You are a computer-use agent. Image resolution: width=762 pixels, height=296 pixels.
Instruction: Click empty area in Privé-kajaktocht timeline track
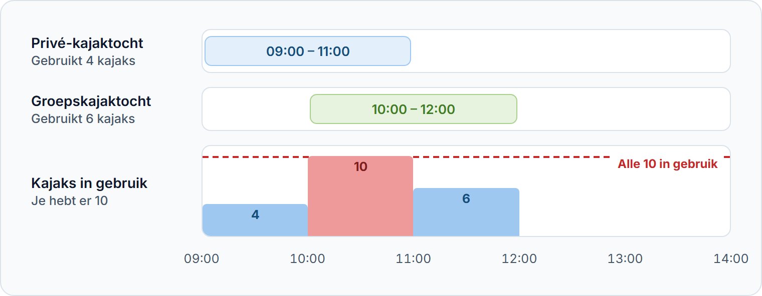[570, 51]
